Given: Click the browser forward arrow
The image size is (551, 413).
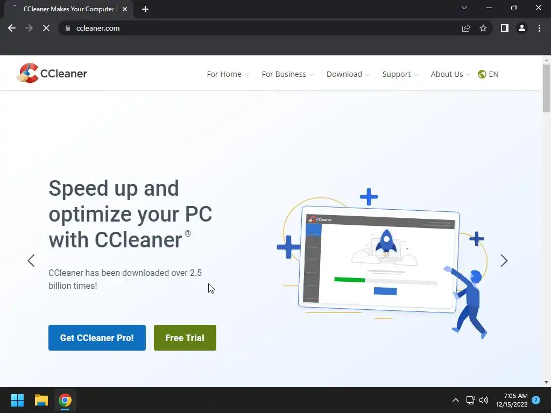Looking at the screenshot, I should click(x=29, y=28).
